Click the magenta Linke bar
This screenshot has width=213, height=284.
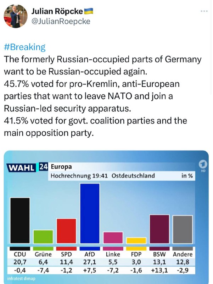pos(113,237)
